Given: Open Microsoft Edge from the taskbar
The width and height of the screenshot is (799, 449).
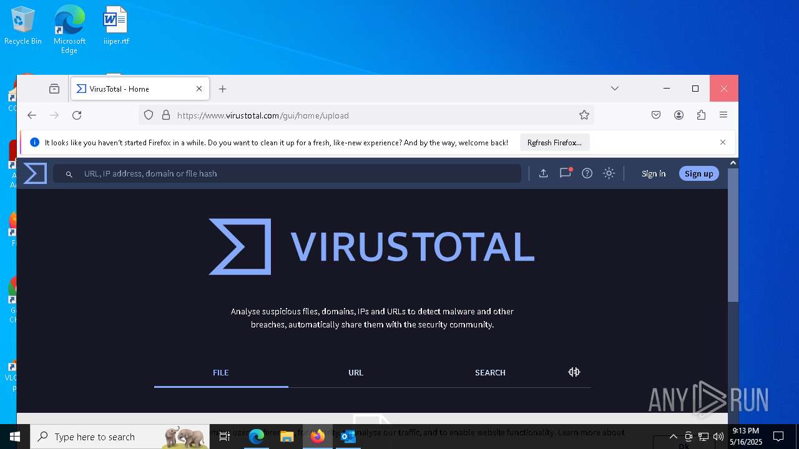Looking at the screenshot, I should pos(257,437).
